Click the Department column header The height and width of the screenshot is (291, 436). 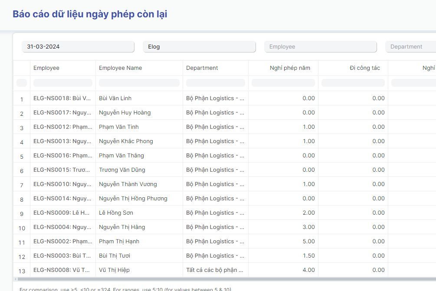202,68
